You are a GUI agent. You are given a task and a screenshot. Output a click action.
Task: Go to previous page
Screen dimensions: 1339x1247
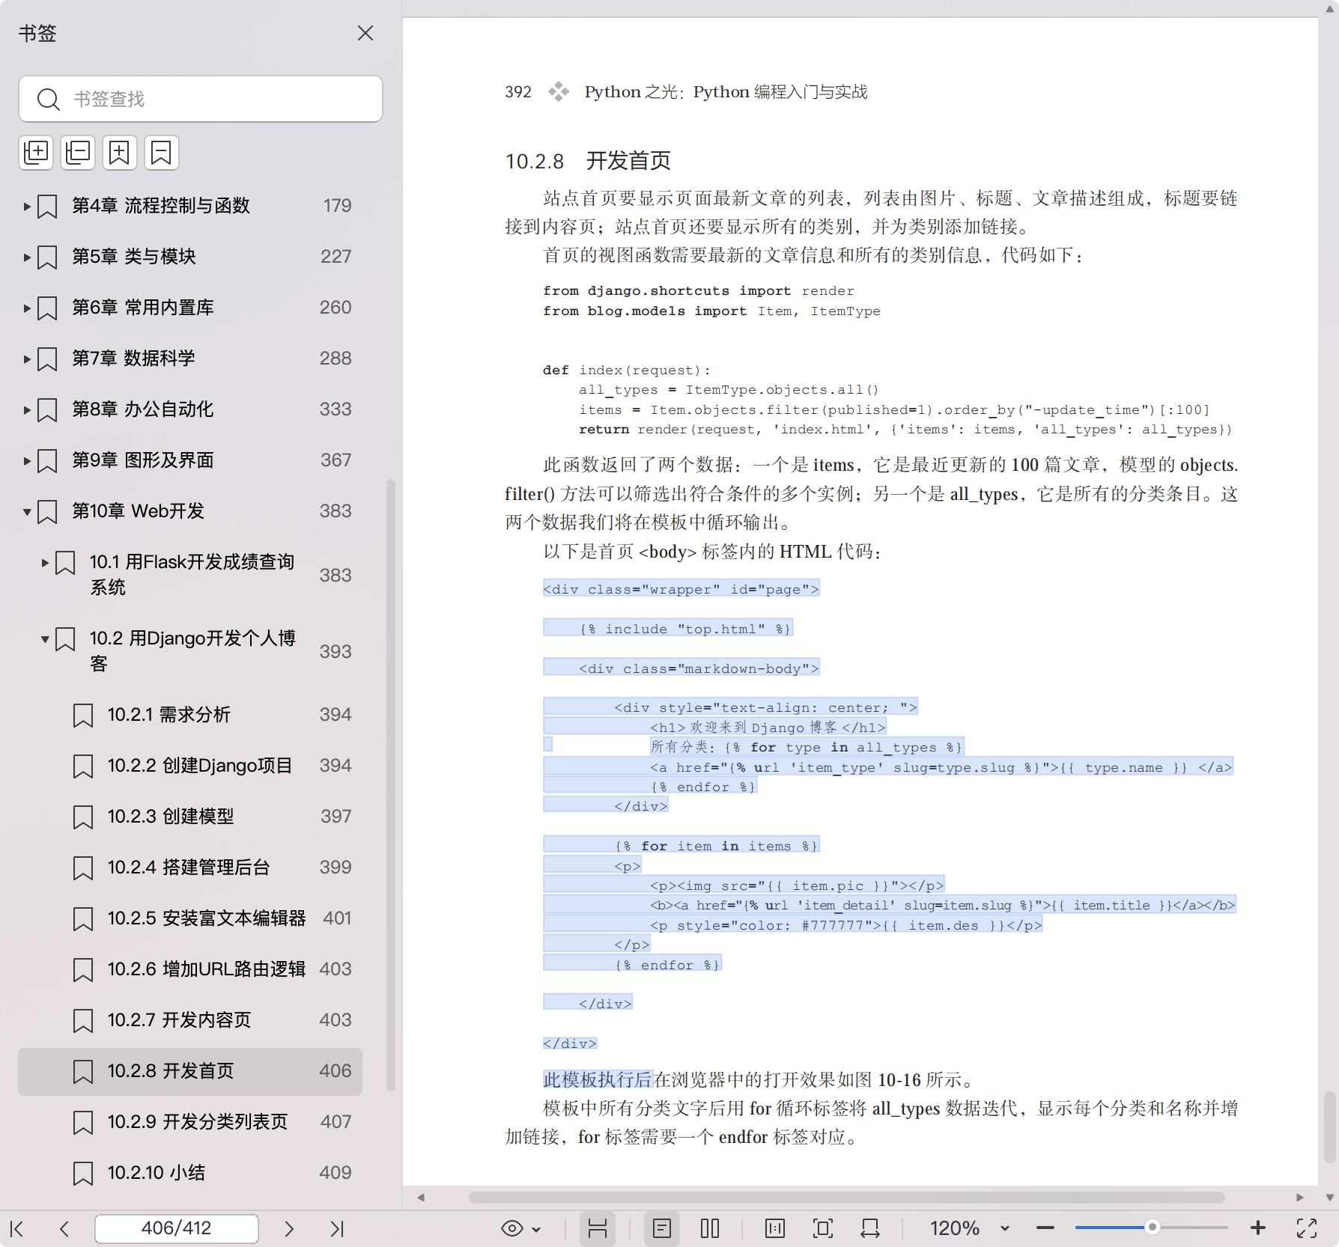click(x=64, y=1228)
